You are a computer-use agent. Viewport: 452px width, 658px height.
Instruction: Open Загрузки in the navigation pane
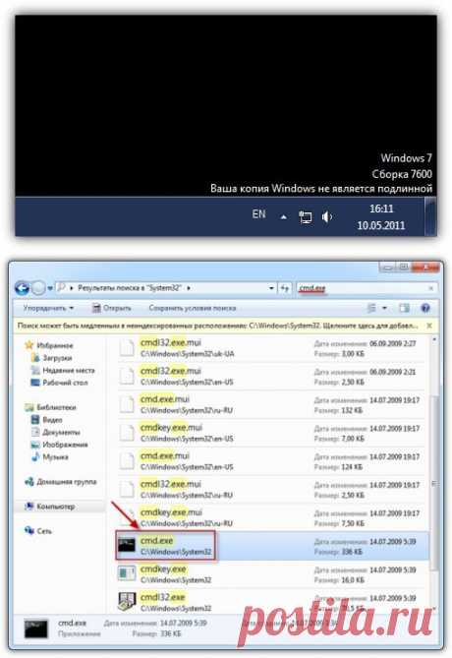[57, 358]
